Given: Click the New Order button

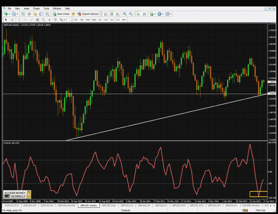Looking at the screenshot, I should [x=61, y=14].
